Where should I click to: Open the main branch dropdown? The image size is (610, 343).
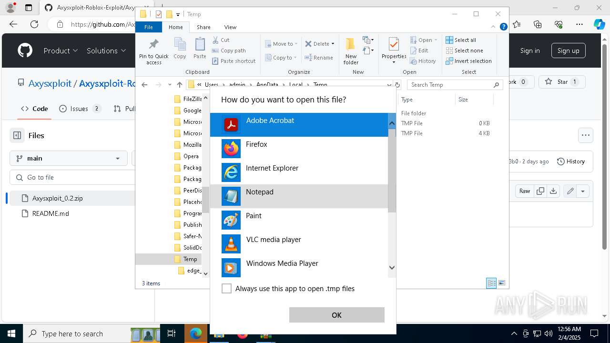pos(68,158)
